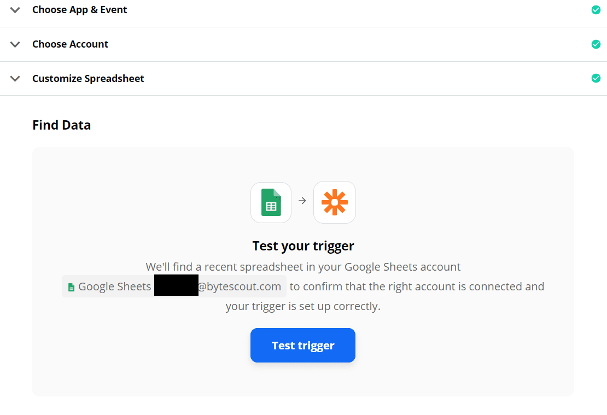Click the Find Data heading
607x415 pixels.
tap(61, 125)
